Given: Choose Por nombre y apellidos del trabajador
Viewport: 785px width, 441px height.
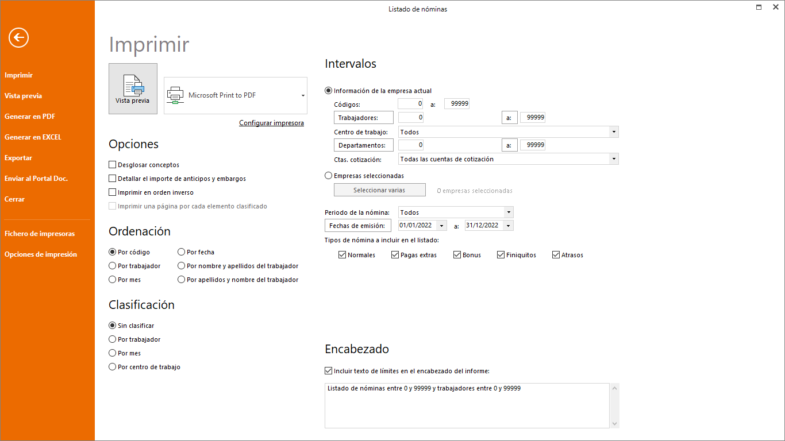Looking at the screenshot, I should click(x=182, y=266).
